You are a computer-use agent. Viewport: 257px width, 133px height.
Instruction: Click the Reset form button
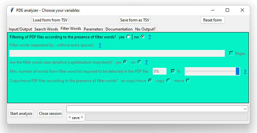pyautogui.click(x=212, y=20)
